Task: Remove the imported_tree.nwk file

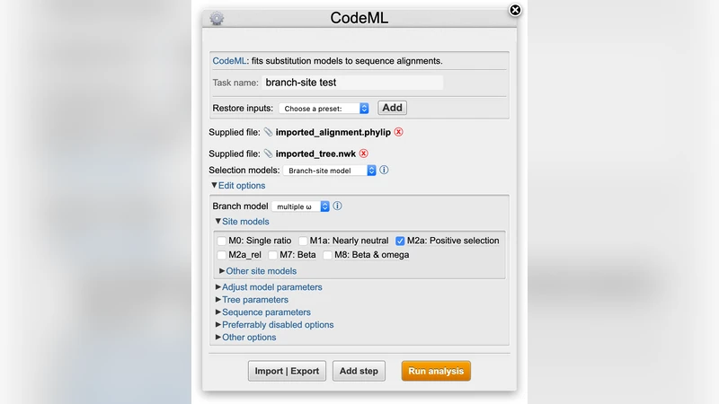Action: tap(364, 154)
